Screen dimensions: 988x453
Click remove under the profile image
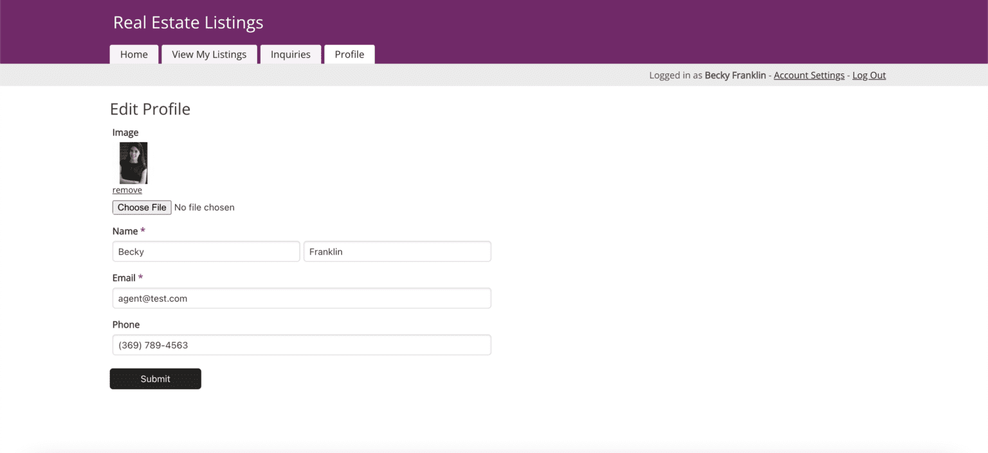(127, 190)
